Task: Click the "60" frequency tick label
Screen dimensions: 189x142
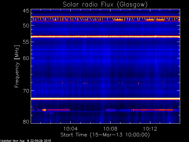Action: coord(26,58)
